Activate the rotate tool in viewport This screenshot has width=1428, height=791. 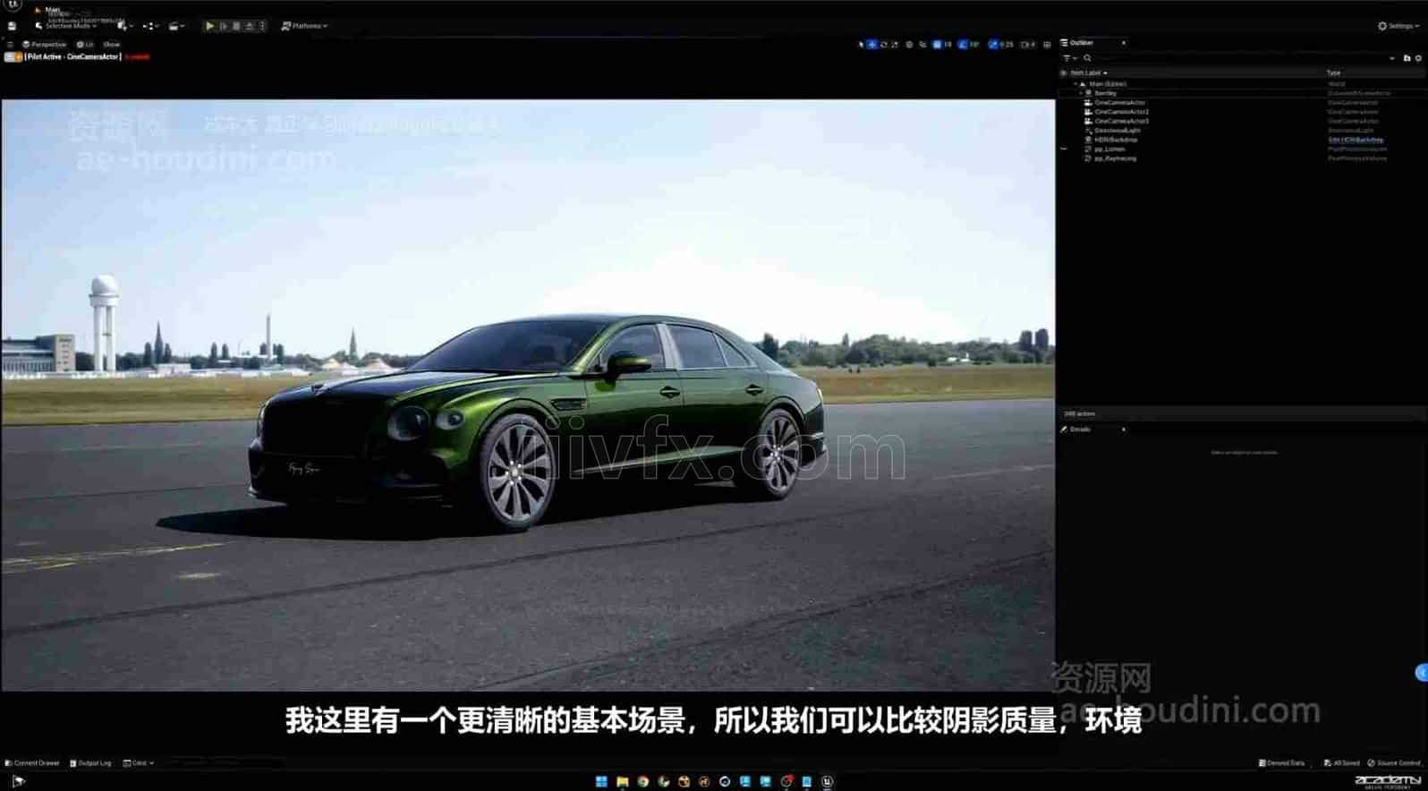883,44
